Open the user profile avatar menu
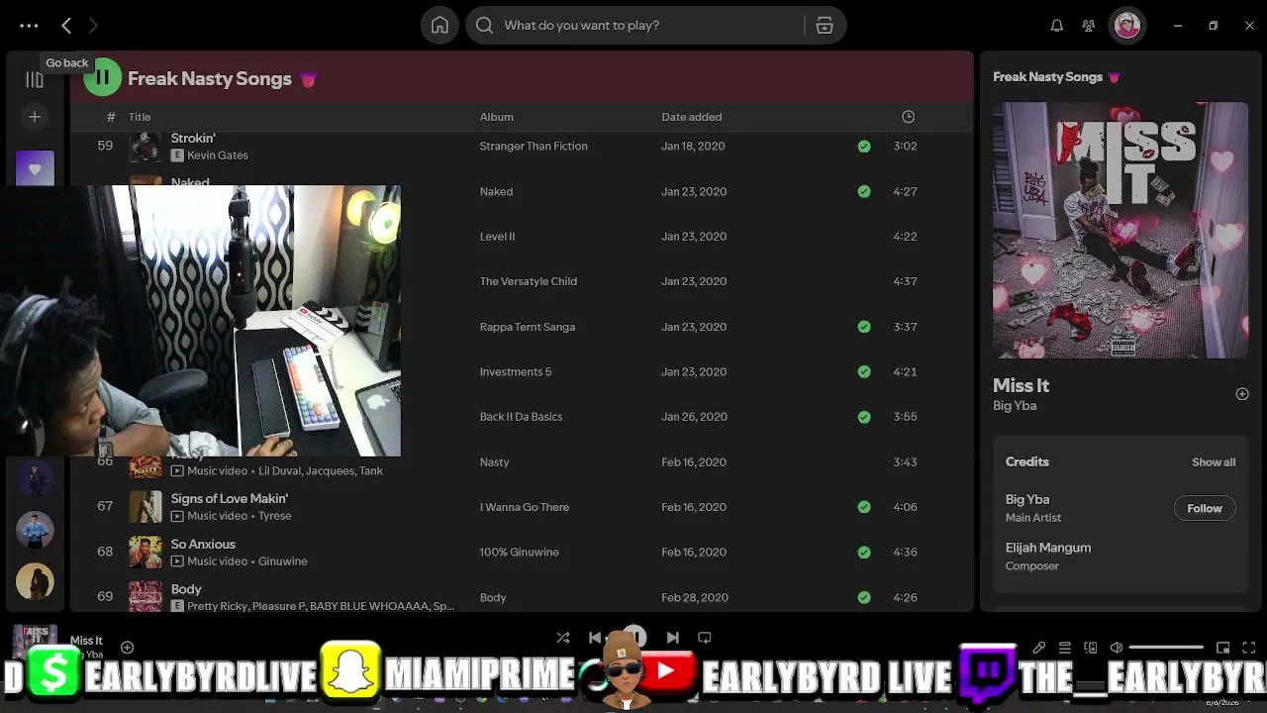1267x713 pixels. tap(1126, 26)
